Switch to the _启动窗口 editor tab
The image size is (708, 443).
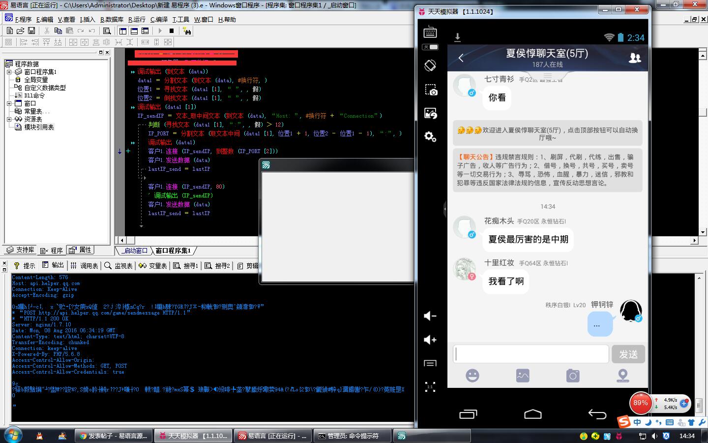click(134, 251)
